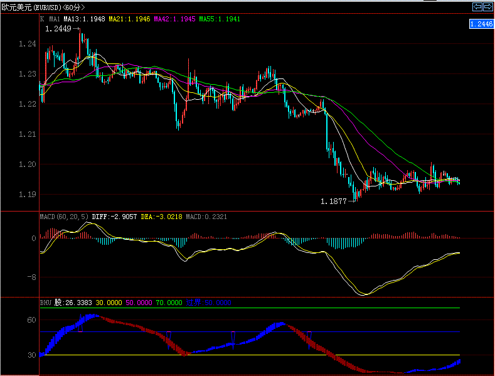Viewport: 495px width, 376px height.
Task: Select the MA13:1.1948 moving average label
Action: click(84, 19)
